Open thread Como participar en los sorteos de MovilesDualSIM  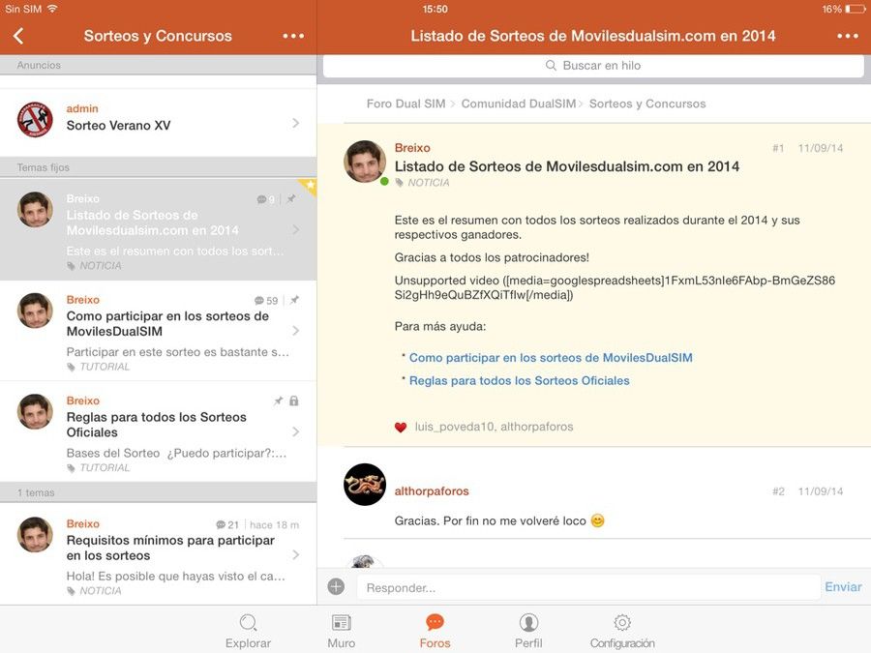point(159,331)
